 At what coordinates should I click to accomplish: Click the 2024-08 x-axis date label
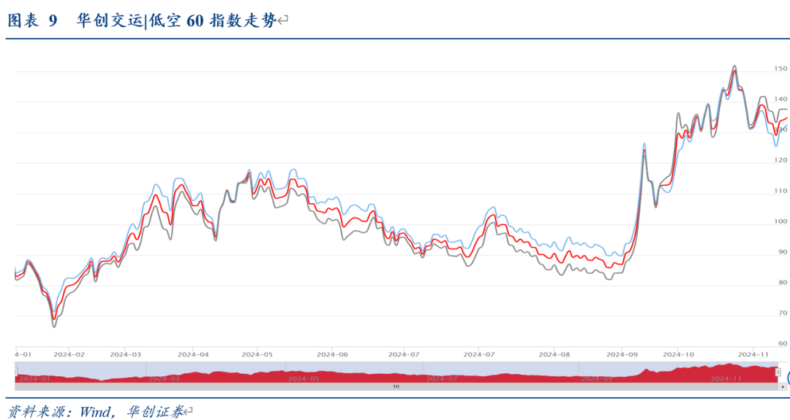(554, 354)
